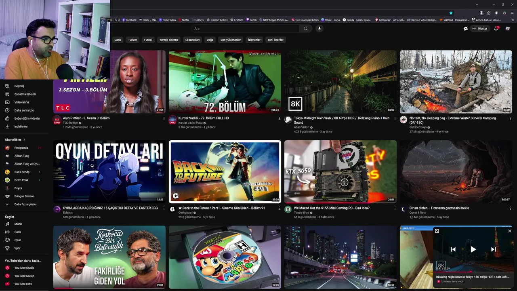The height and width of the screenshot is (291, 517).
Task: Open YouTube notifications bell
Action: tap(496, 29)
